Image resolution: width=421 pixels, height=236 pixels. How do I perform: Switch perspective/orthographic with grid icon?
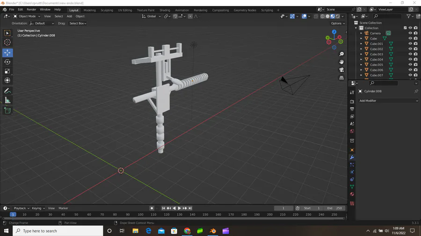tap(341, 78)
